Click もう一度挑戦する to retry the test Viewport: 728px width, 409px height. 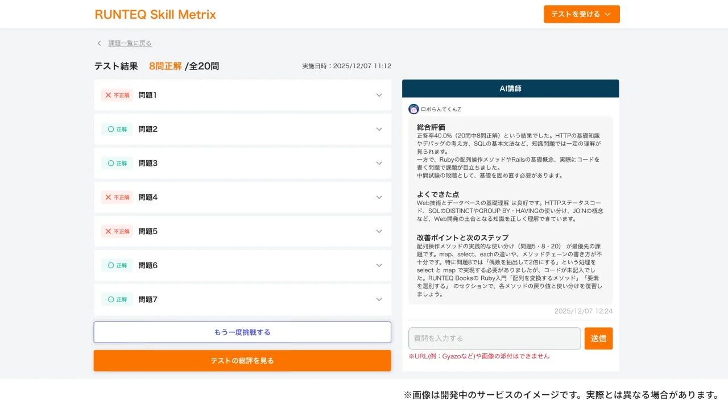(242, 332)
